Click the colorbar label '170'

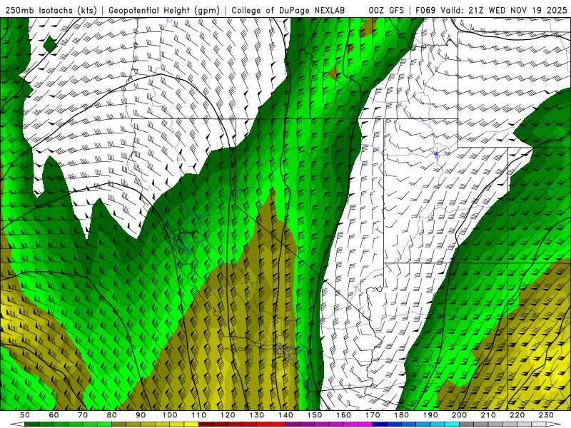tap(373, 415)
